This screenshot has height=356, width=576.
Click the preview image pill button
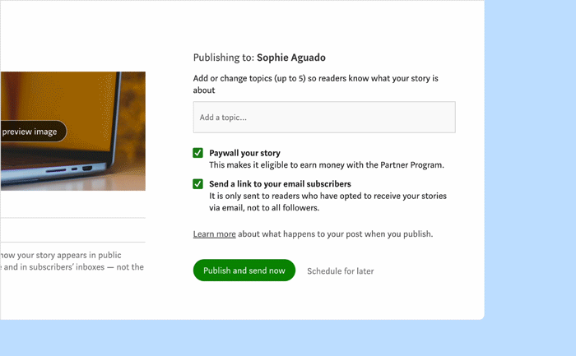(33, 131)
